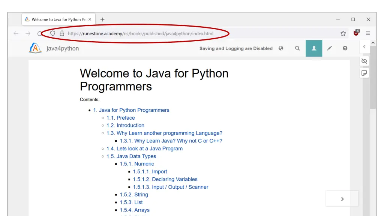The image size is (384, 216).
Task: Open the help question mark icon
Action: 345,48
